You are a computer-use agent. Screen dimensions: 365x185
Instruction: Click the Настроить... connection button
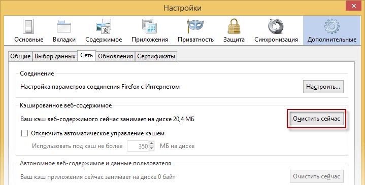(x=323, y=87)
